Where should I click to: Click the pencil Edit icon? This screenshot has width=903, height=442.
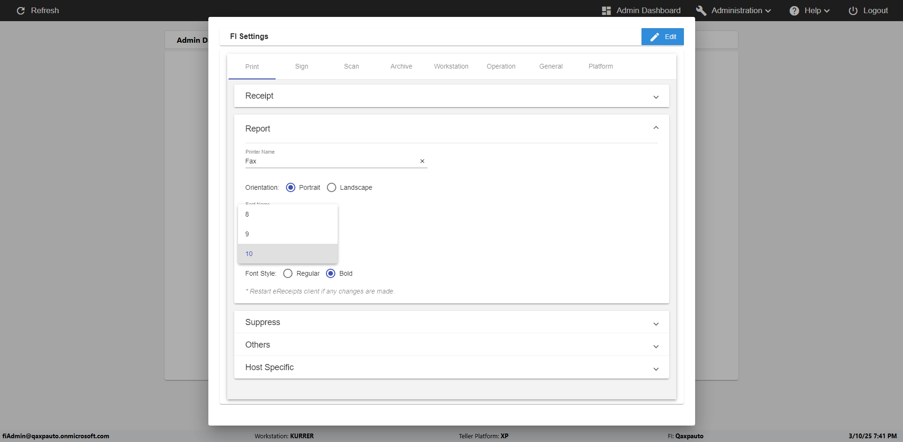[x=655, y=37]
